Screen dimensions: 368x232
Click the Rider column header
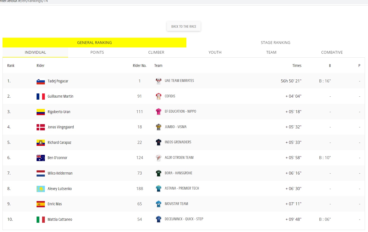click(x=40, y=66)
